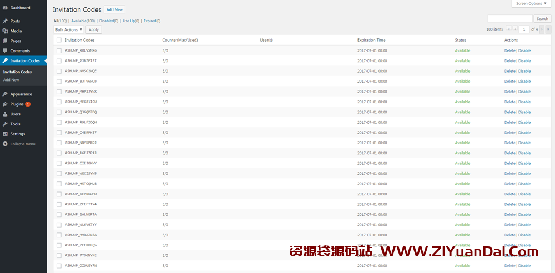This screenshot has width=555, height=273.
Task: Go to first page arrow
Action: pyautogui.click(x=509, y=29)
